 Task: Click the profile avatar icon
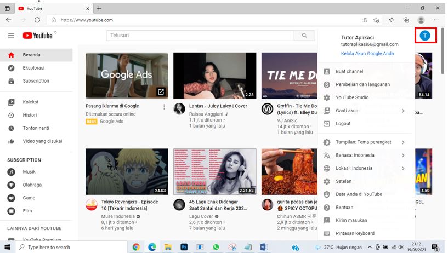click(425, 36)
